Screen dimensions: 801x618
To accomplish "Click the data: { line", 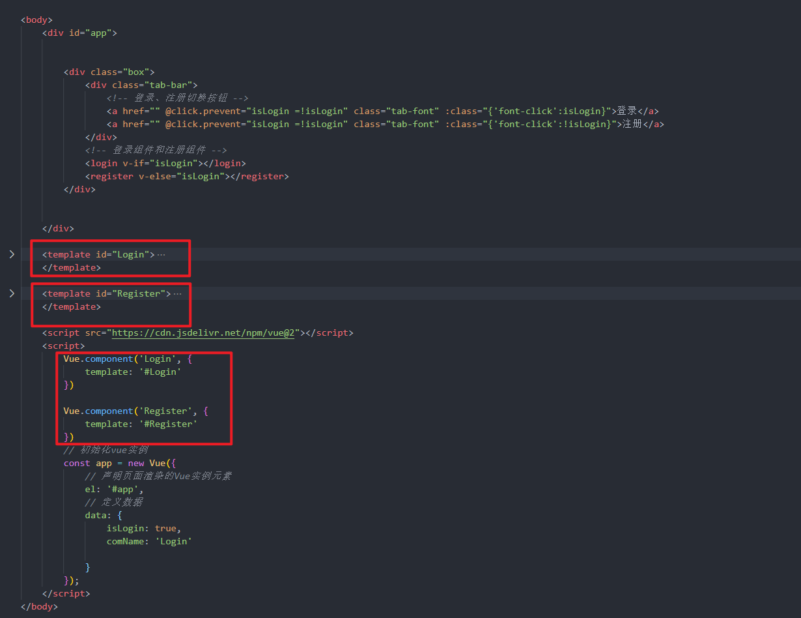I will [x=104, y=515].
